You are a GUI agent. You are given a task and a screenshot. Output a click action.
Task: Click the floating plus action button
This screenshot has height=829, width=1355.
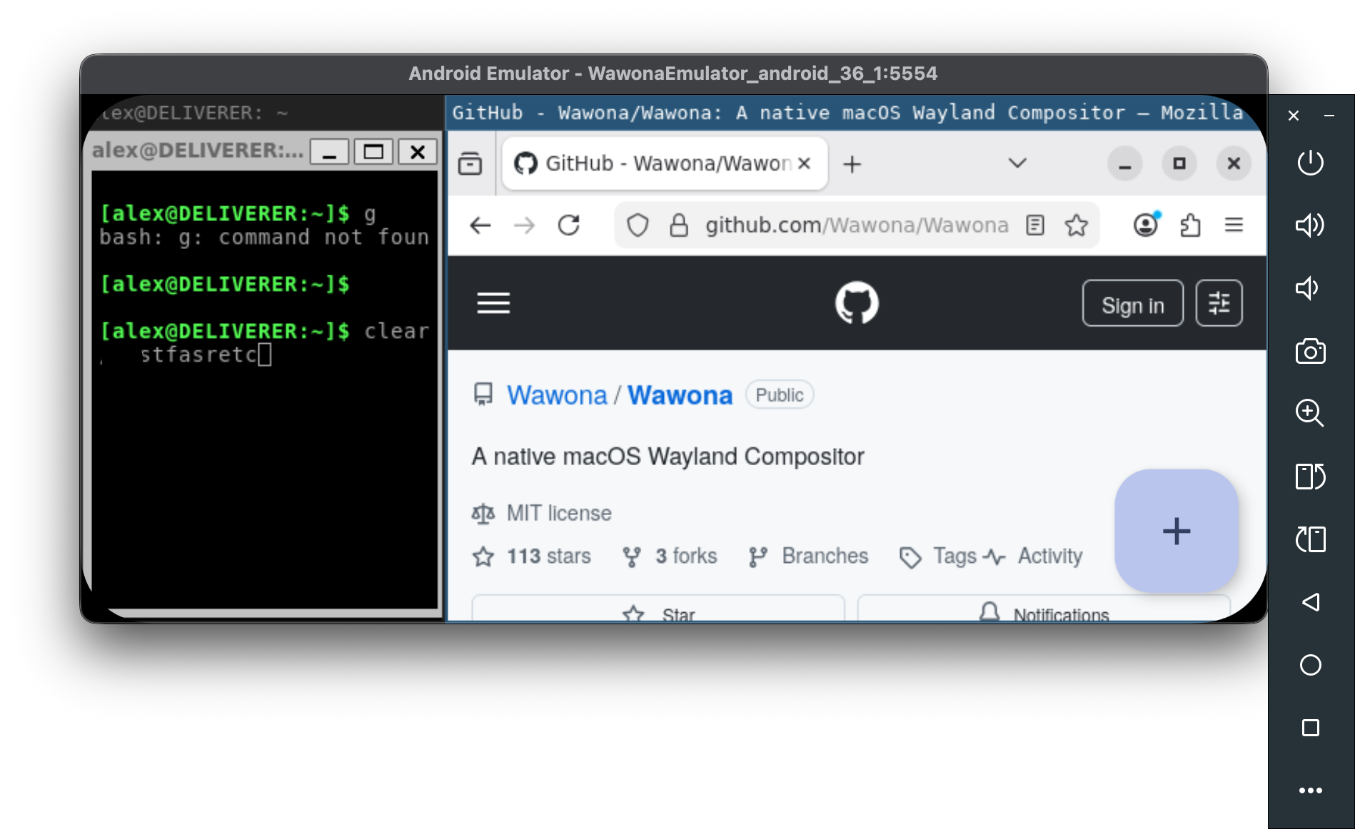1177,531
